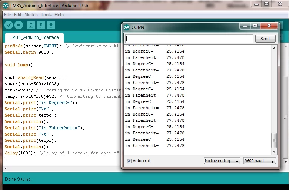289x190 pixels.
Task: Minimize the COM9 serial monitor window
Action: point(245,26)
